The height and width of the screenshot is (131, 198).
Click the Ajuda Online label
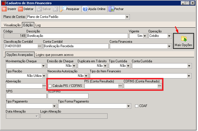tap(97, 9)
